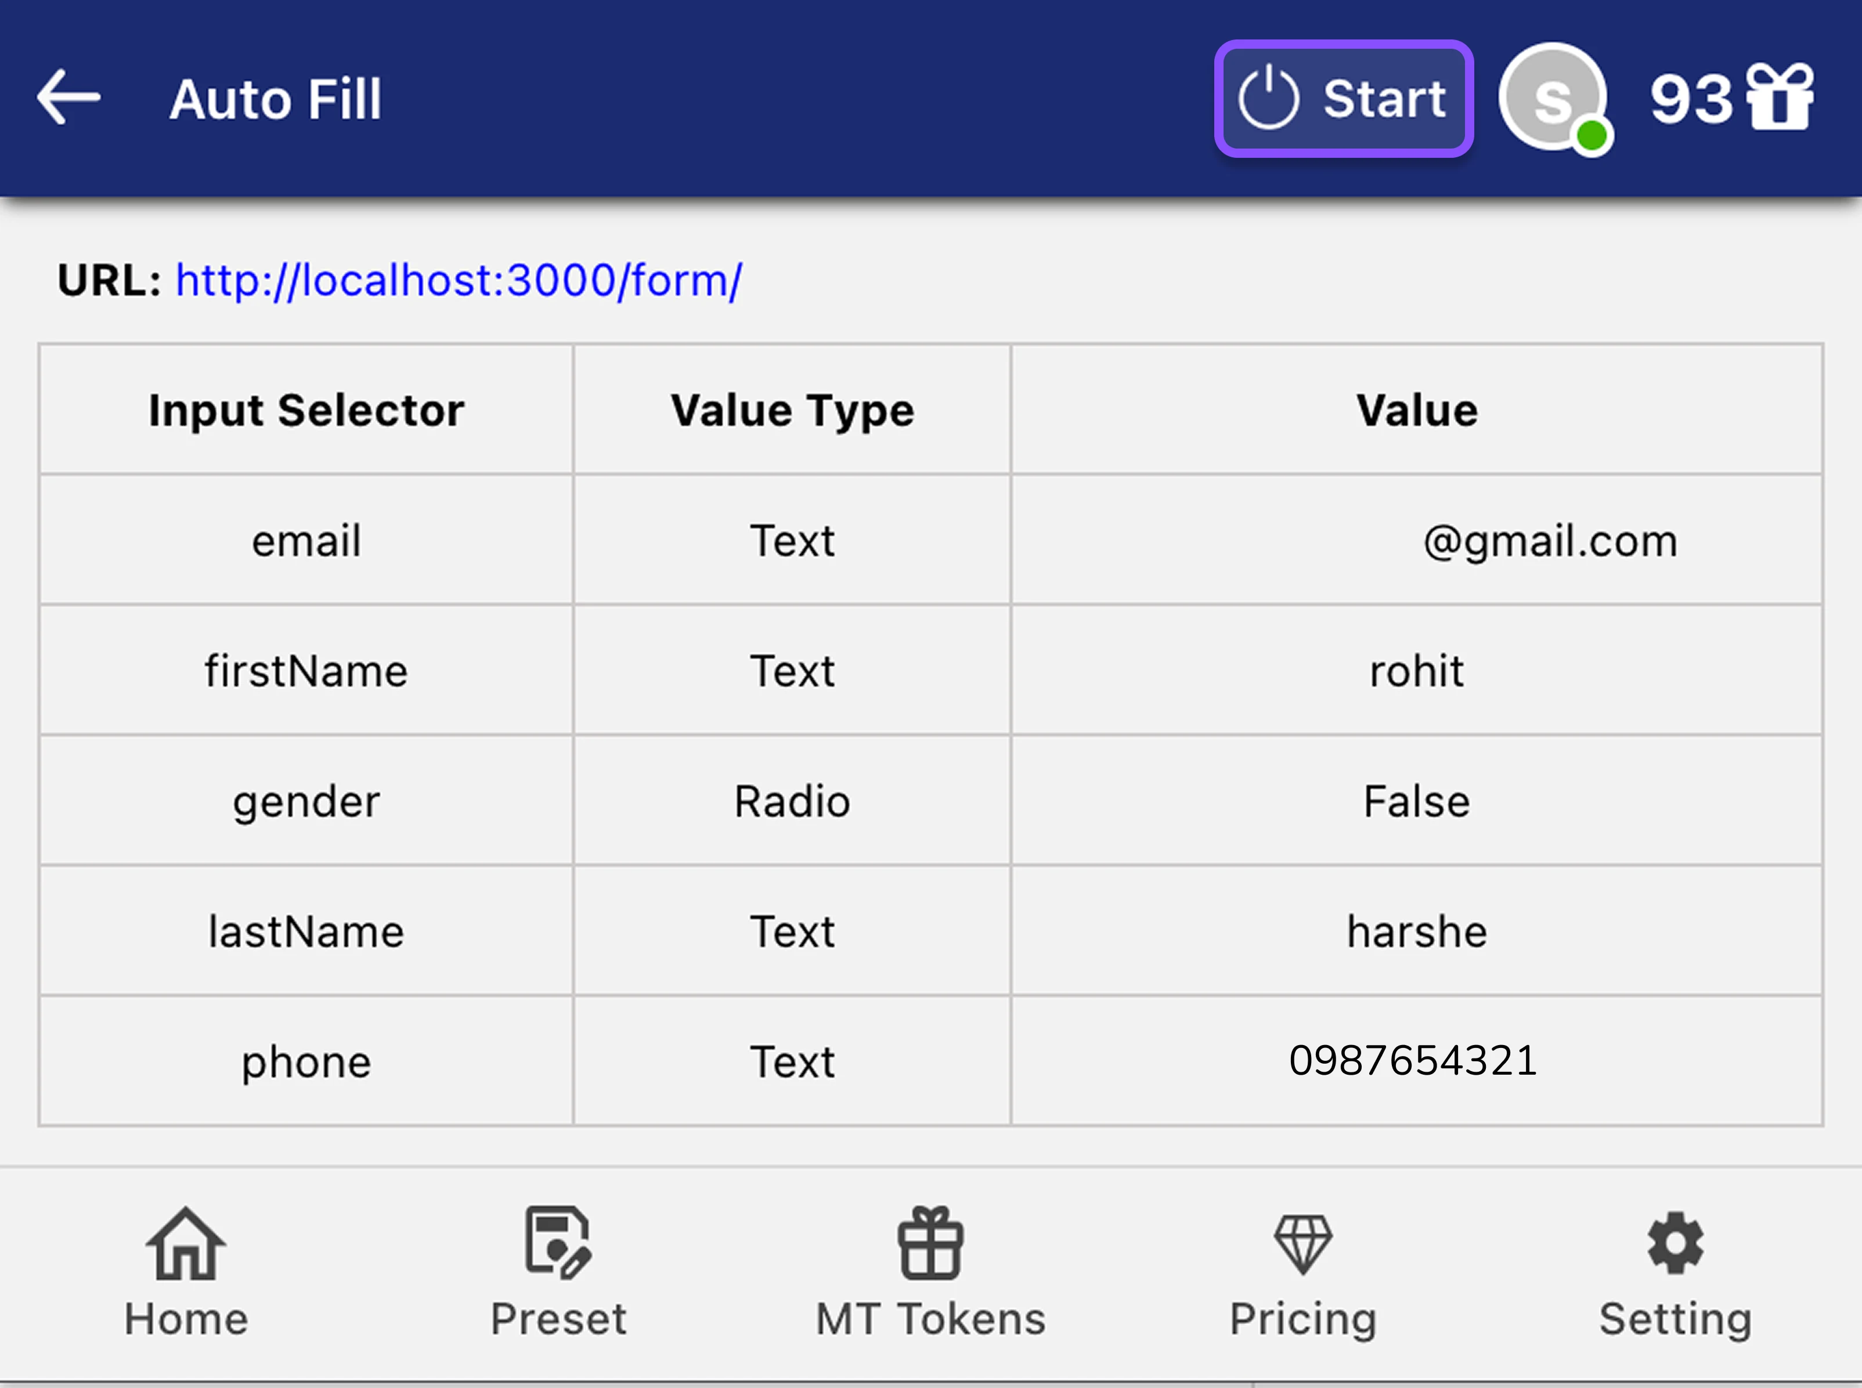Click the @gmail.com email value

point(1549,540)
